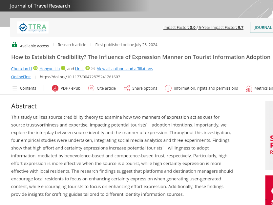
Task: Click the Journal button at the top right
Action: coord(263,27)
